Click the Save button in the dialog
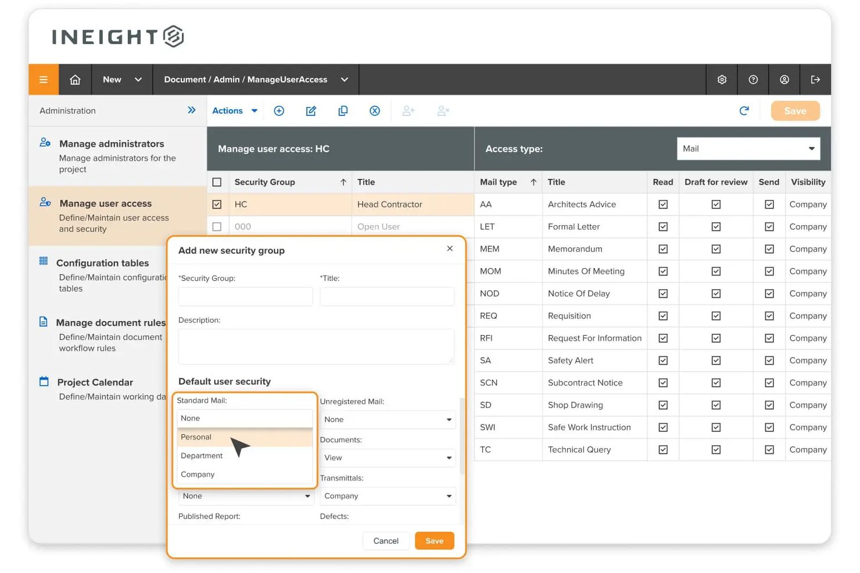The width and height of the screenshot is (860, 573). click(x=435, y=540)
